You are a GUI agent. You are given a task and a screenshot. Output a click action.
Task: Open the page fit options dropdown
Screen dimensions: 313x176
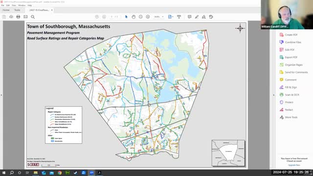171,17
